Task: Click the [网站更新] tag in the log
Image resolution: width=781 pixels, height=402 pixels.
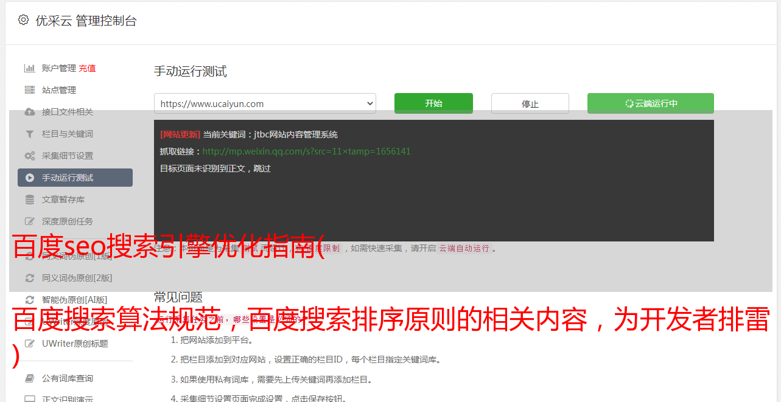Action: (x=180, y=134)
